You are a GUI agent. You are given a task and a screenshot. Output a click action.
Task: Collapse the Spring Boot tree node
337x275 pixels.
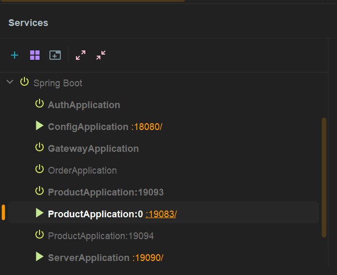click(10, 82)
